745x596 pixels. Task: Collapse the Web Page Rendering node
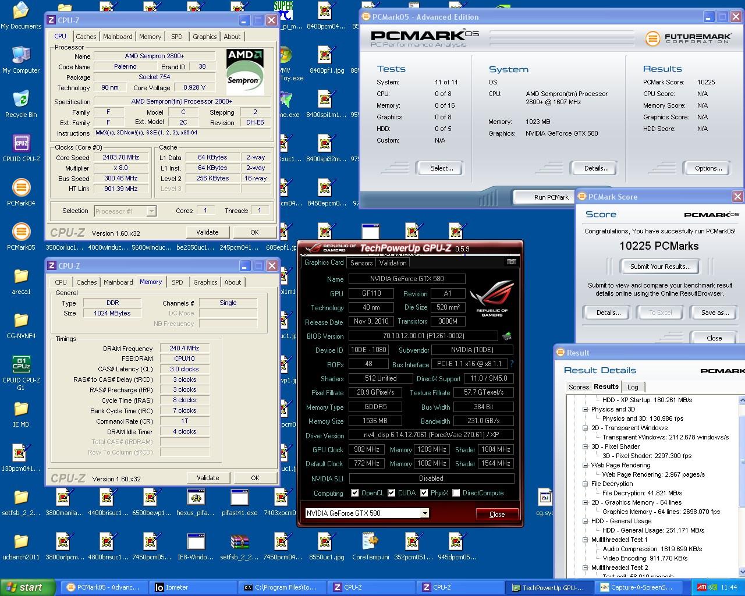tap(585, 465)
